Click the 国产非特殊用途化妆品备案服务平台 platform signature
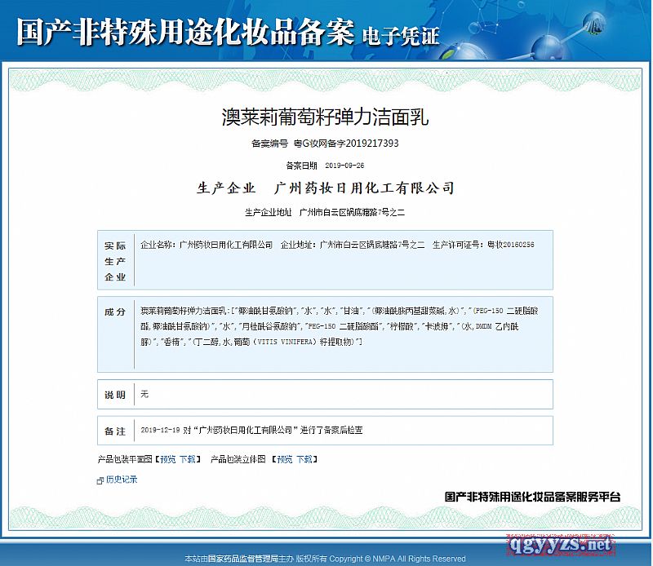The width and height of the screenshot is (653, 566). 532,496
